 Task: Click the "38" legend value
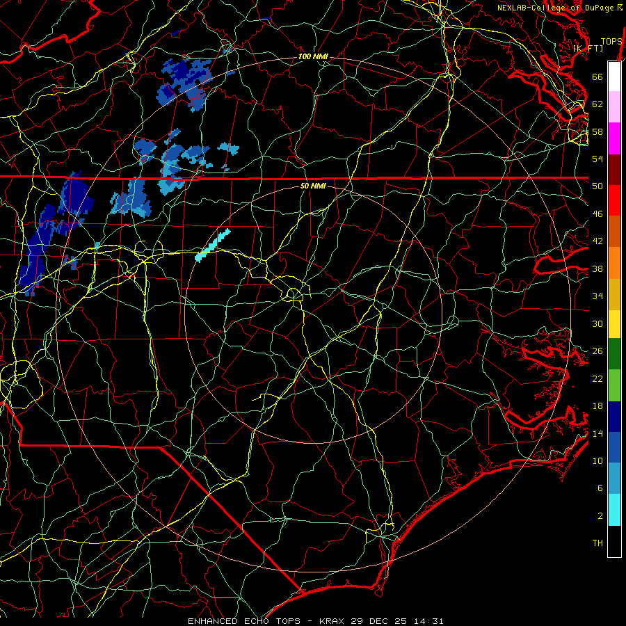(x=597, y=268)
